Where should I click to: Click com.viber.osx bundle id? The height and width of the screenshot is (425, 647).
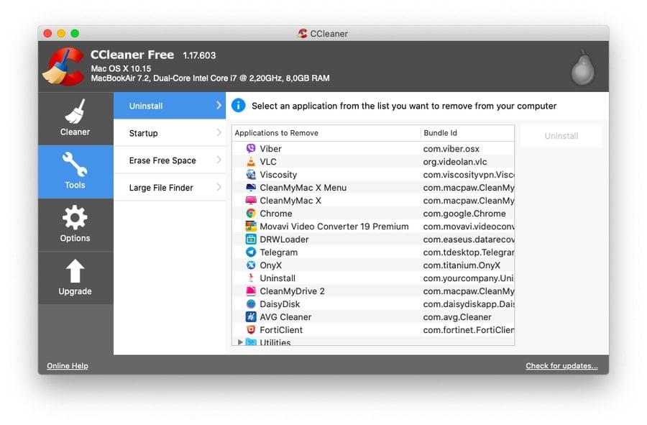pos(451,149)
